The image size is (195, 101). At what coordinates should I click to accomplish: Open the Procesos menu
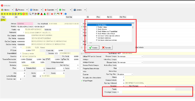click(x=20, y=10)
